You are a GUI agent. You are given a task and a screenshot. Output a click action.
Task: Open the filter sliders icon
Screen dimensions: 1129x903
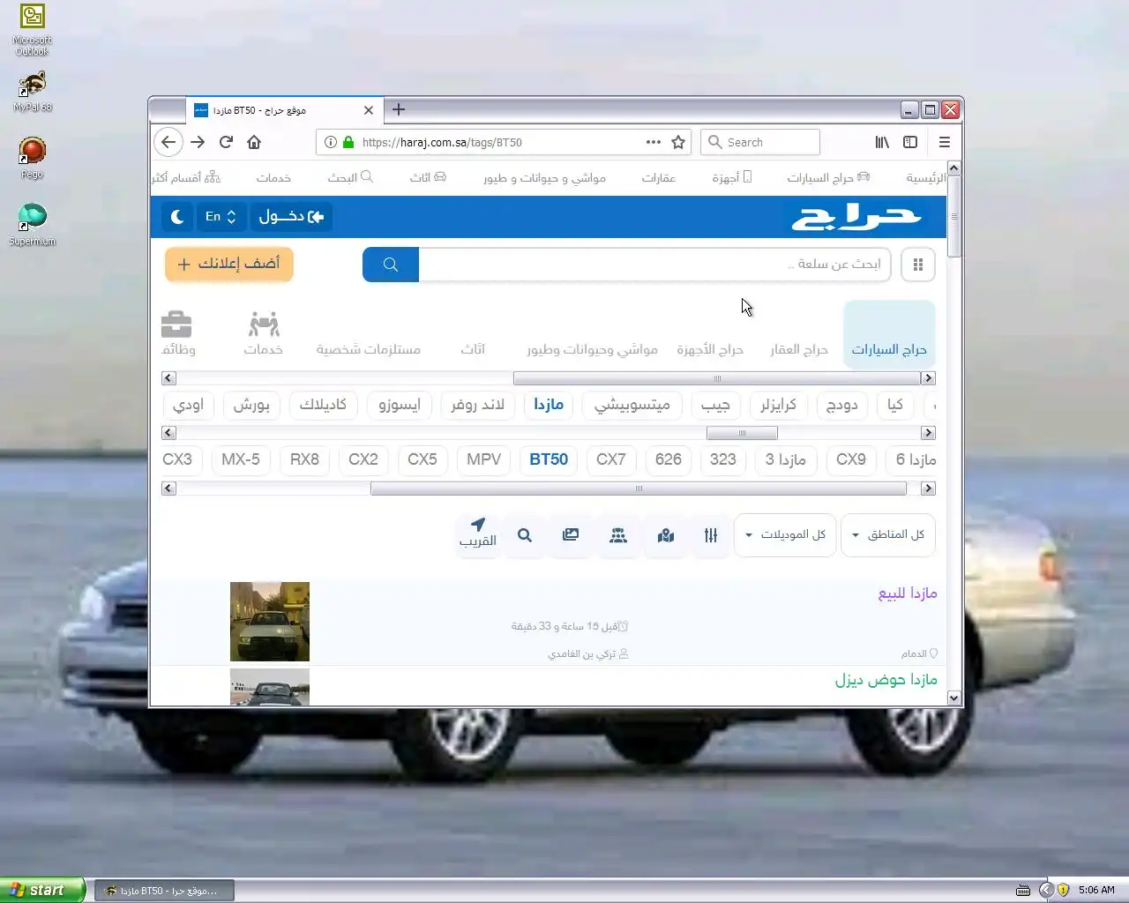(x=711, y=535)
